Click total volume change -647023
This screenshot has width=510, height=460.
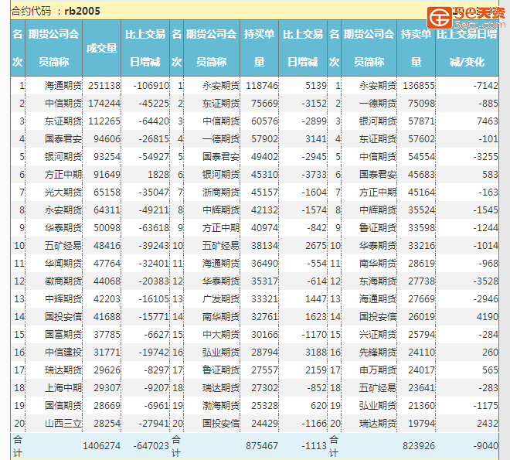[151, 445]
